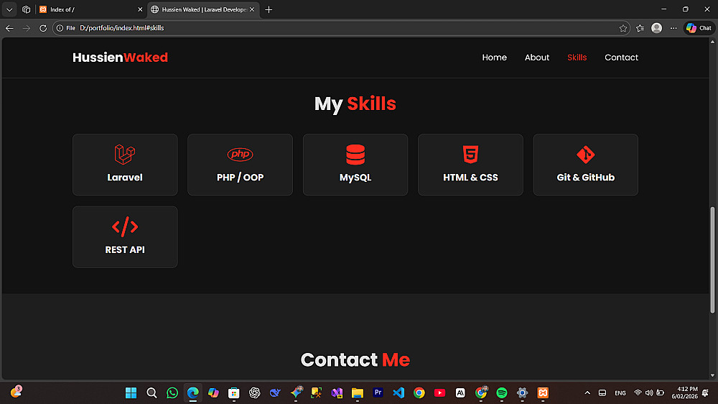This screenshot has width=718, height=404.
Task: Close the Hussien Waked tab
Action: (252, 9)
